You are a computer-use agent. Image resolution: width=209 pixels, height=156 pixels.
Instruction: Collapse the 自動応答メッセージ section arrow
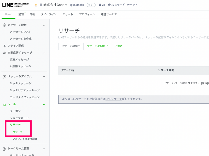click(x=44, y=53)
